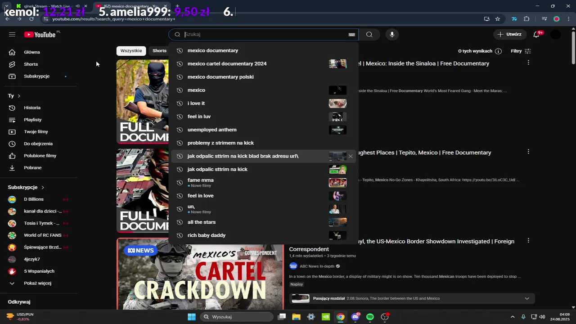576x324 pixels.
Task: Open the on-screen keyboard icon in the search box
Action: [x=351, y=35]
